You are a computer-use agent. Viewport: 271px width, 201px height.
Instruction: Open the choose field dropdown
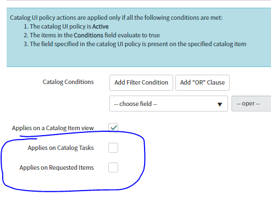(169, 103)
